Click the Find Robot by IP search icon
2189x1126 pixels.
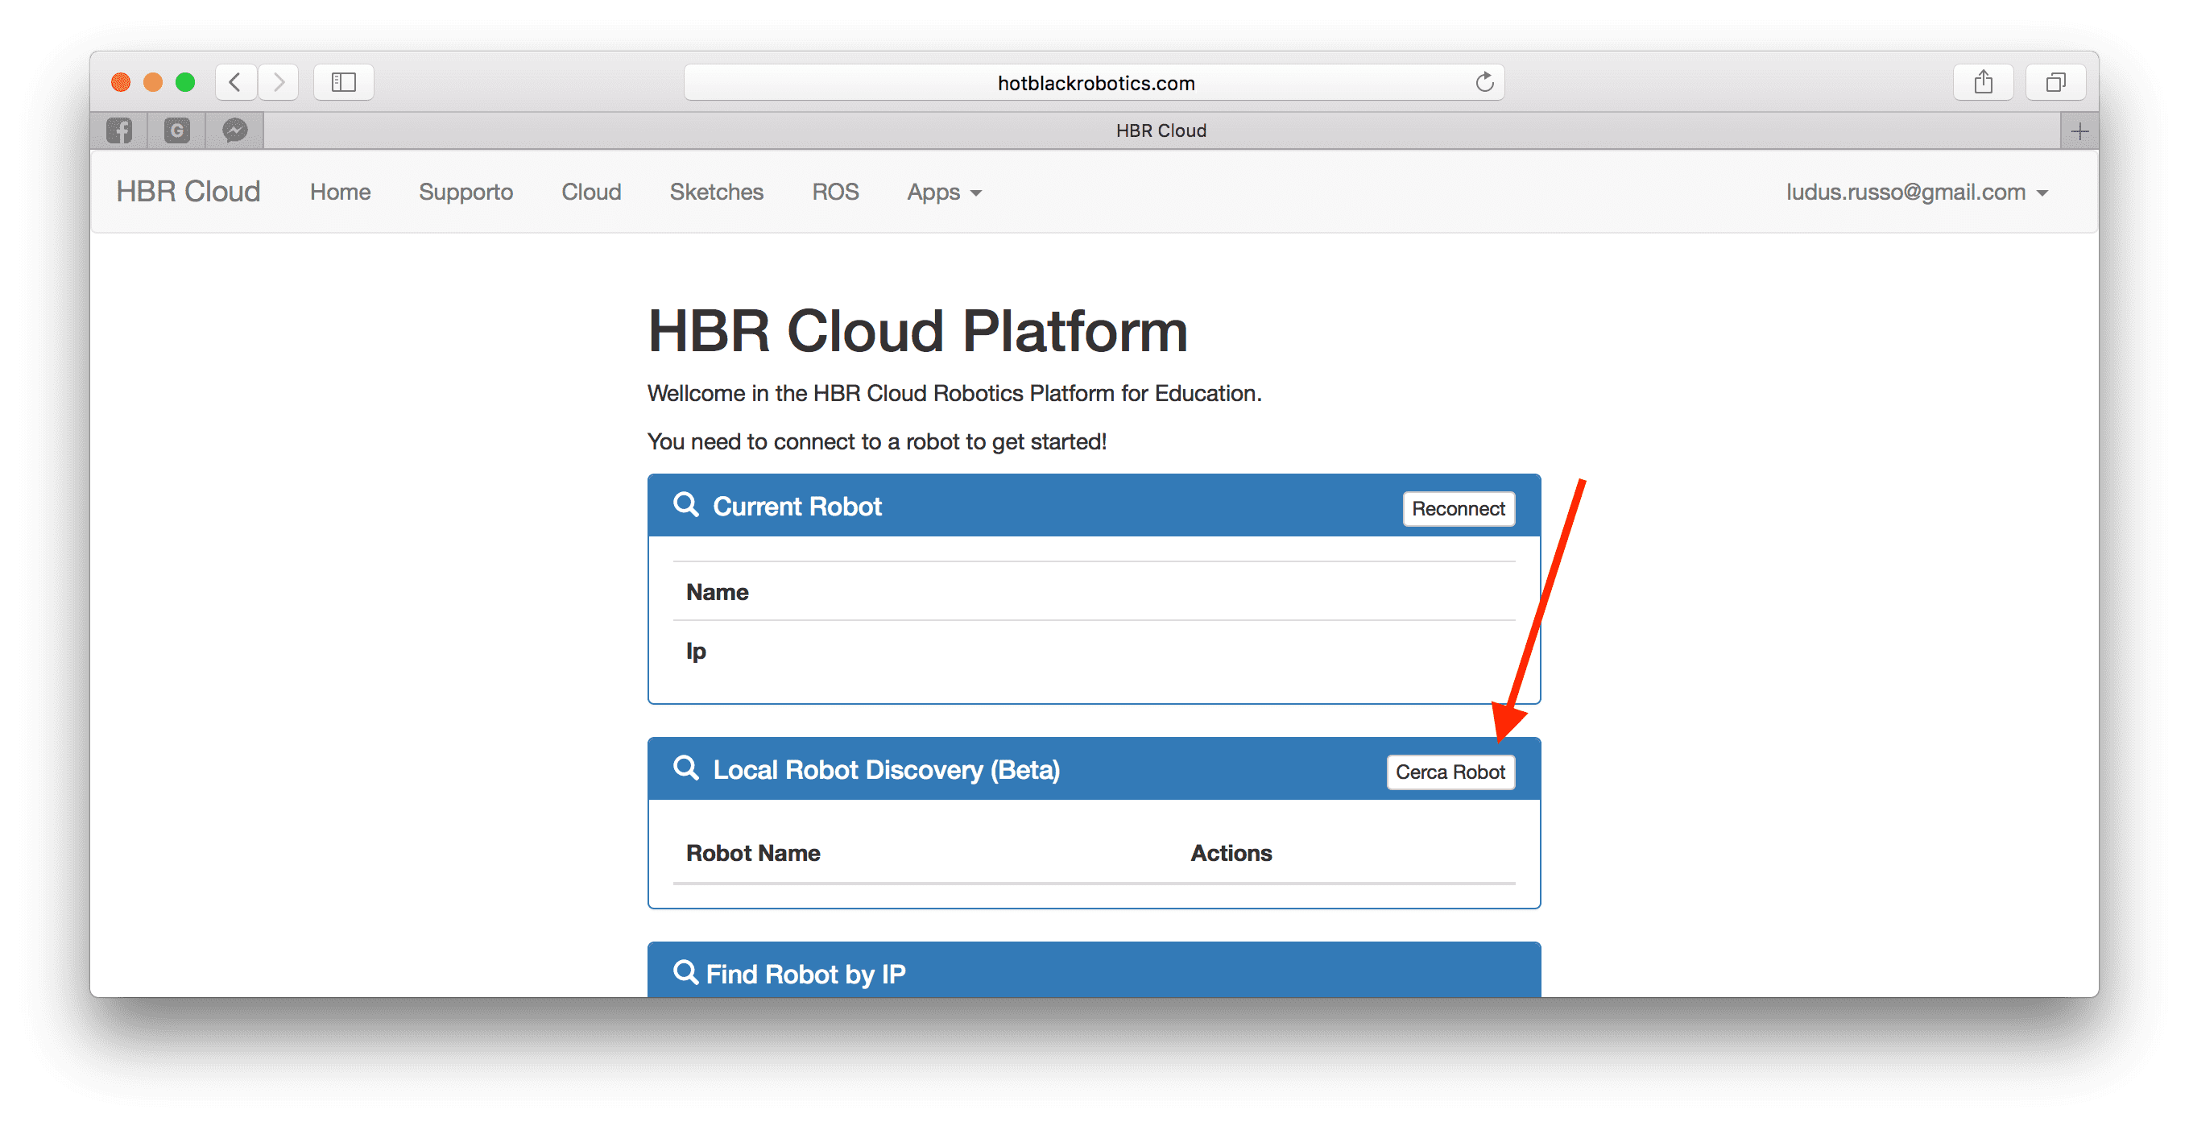[x=685, y=971]
